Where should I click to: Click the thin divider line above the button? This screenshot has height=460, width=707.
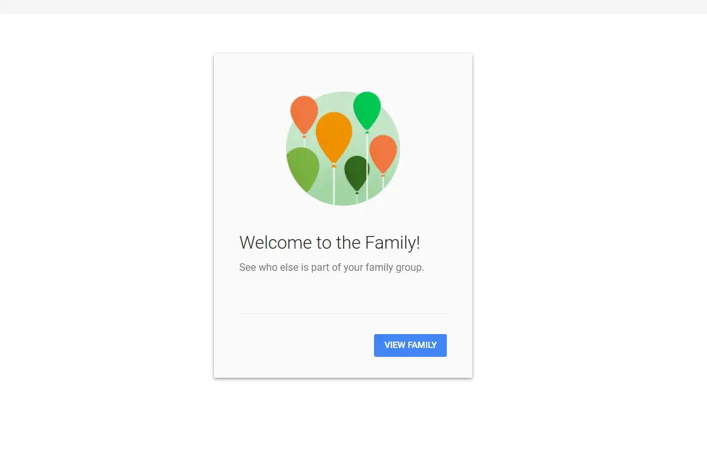pos(342,313)
